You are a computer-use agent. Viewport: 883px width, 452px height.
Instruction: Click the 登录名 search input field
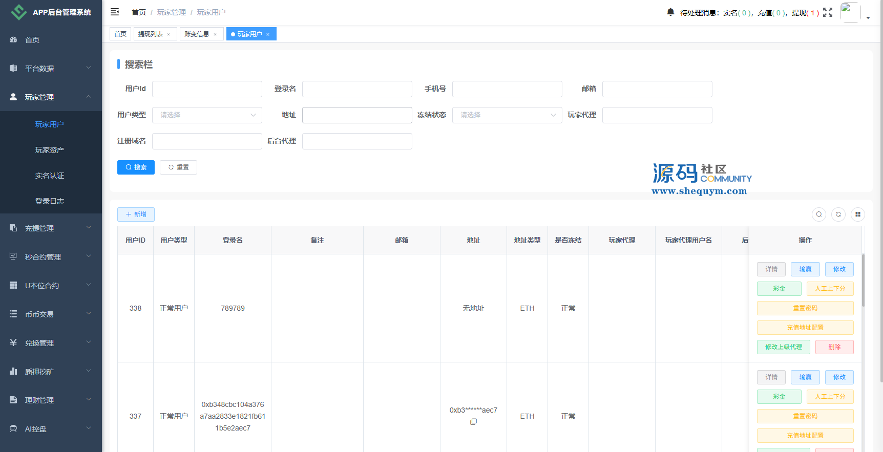[x=357, y=89]
